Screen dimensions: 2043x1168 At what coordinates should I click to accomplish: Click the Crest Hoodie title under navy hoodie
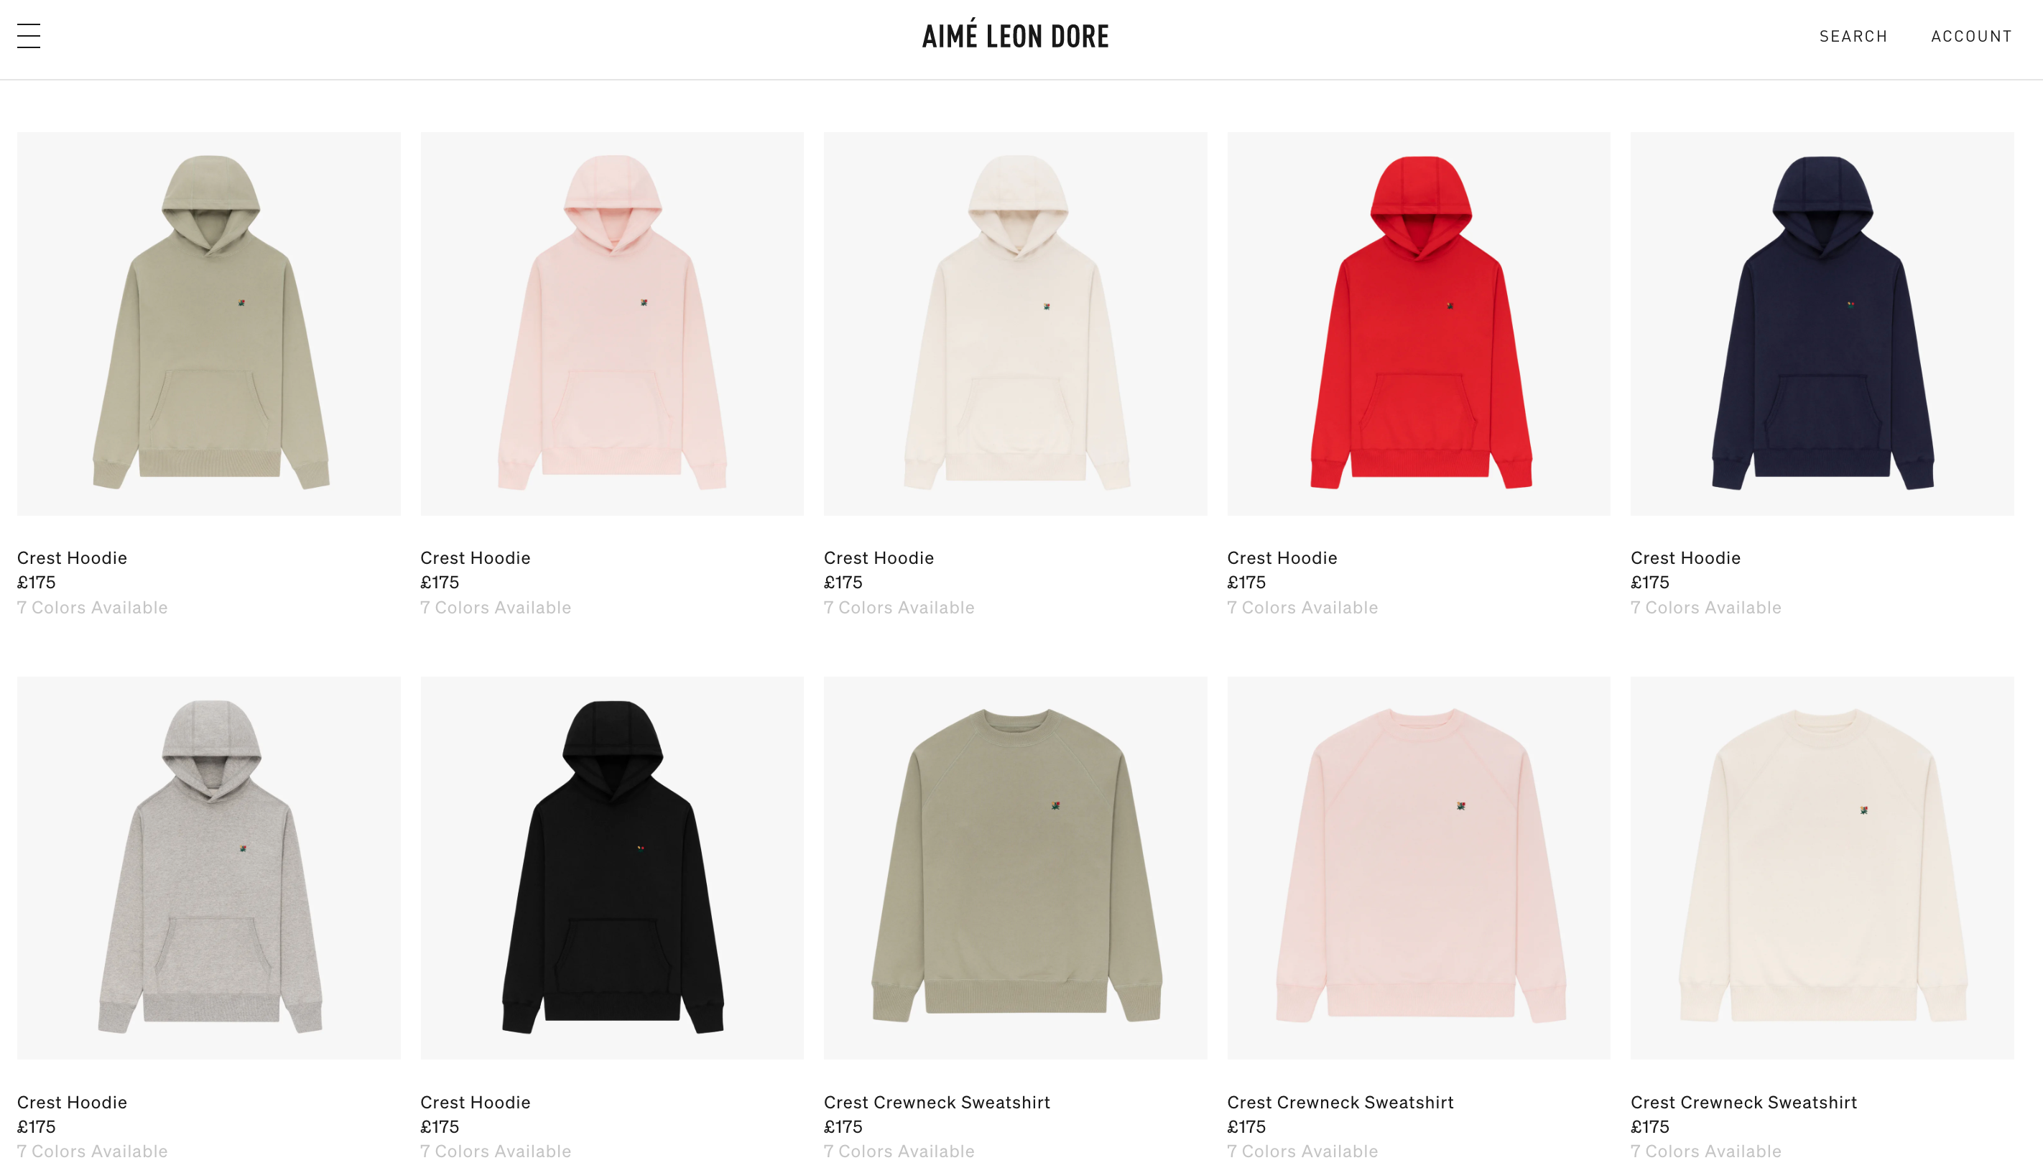click(x=1685, y=557)
